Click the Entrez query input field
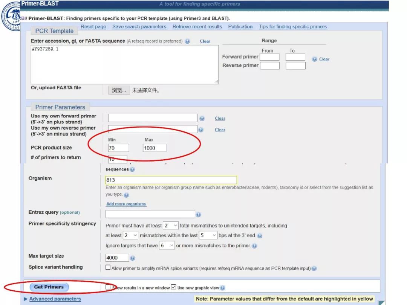The width and height of the screenshot is (407, 305). (x=150, y=214)
